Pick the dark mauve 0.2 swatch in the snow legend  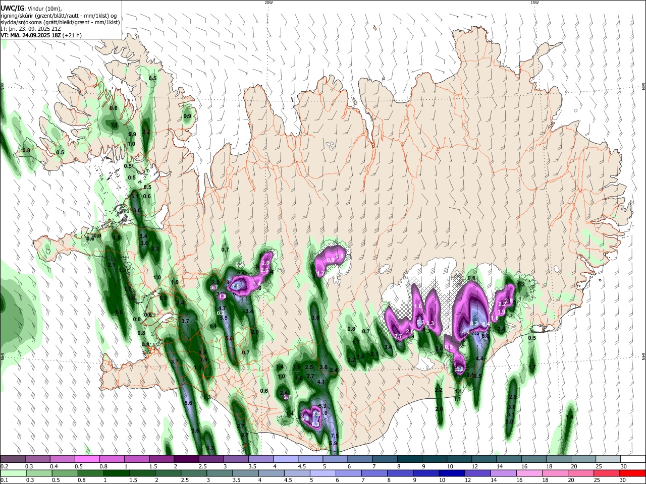[13, 459]
